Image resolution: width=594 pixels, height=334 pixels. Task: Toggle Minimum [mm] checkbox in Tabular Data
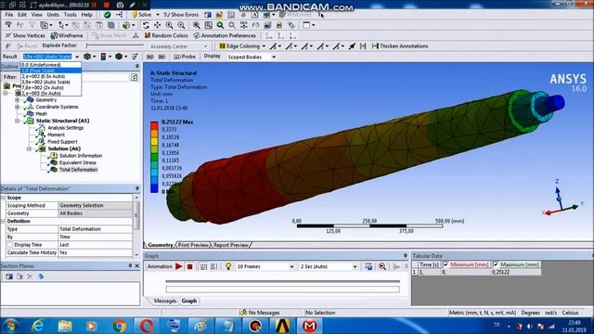coord(445,264)
